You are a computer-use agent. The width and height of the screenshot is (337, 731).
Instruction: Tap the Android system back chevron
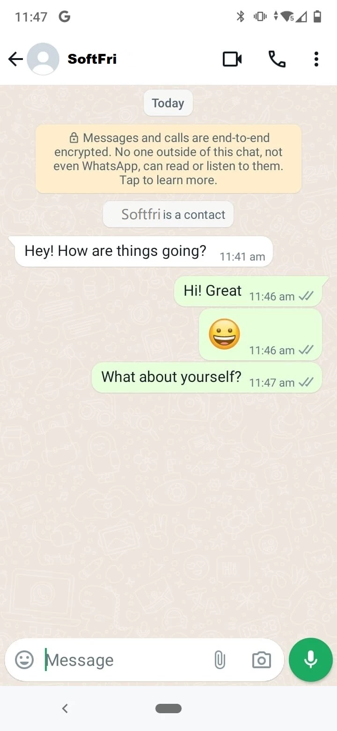click(65, 709)
